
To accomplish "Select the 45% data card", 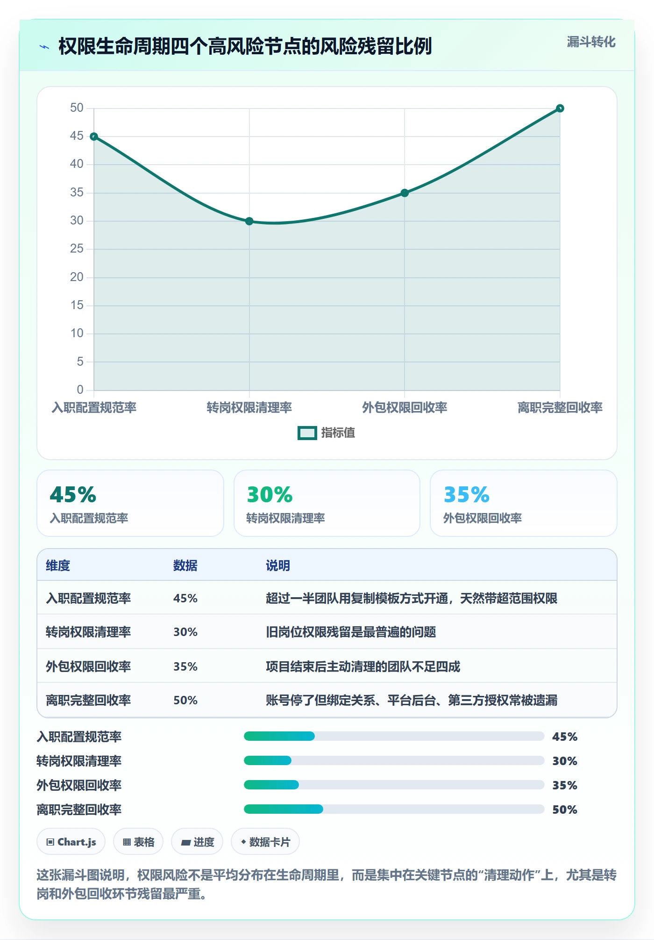I will pos(130,503).
